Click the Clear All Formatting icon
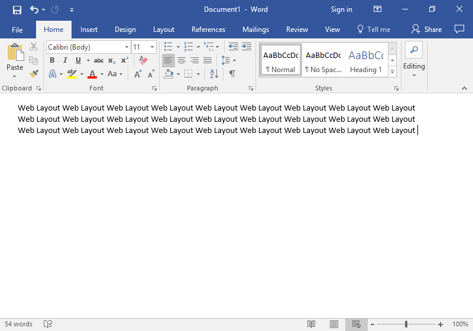 (142, 60)
